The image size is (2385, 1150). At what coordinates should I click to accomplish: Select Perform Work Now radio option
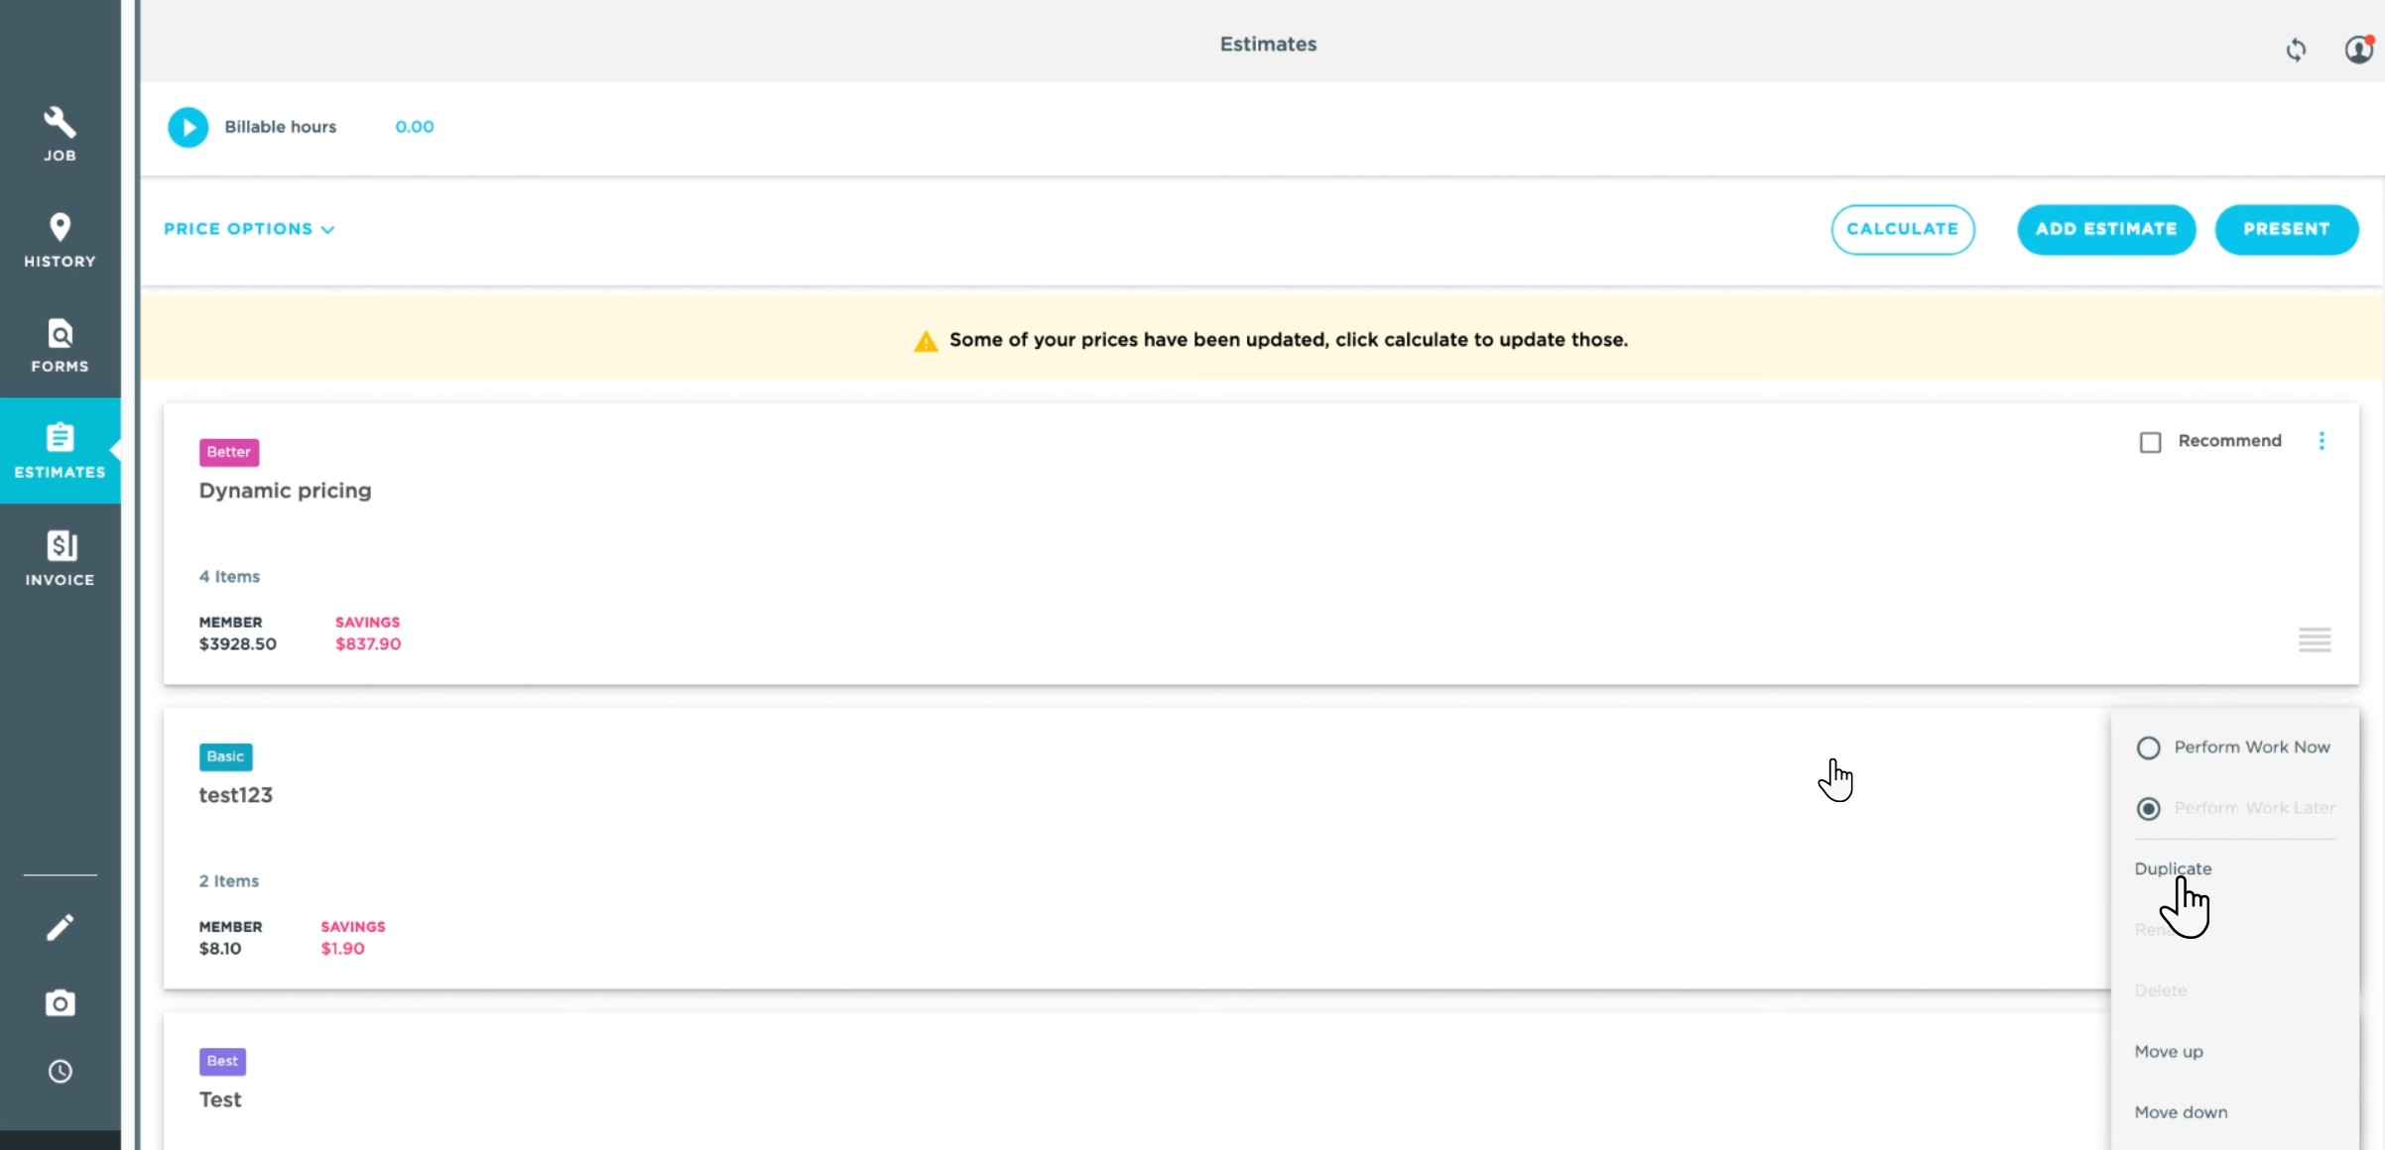(2148, 747)
